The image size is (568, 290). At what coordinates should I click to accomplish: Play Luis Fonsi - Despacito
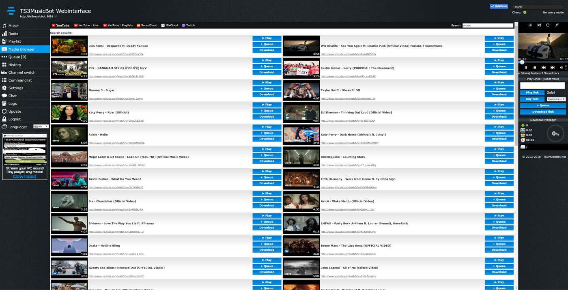pyautogui.click(x=267, y=38)
